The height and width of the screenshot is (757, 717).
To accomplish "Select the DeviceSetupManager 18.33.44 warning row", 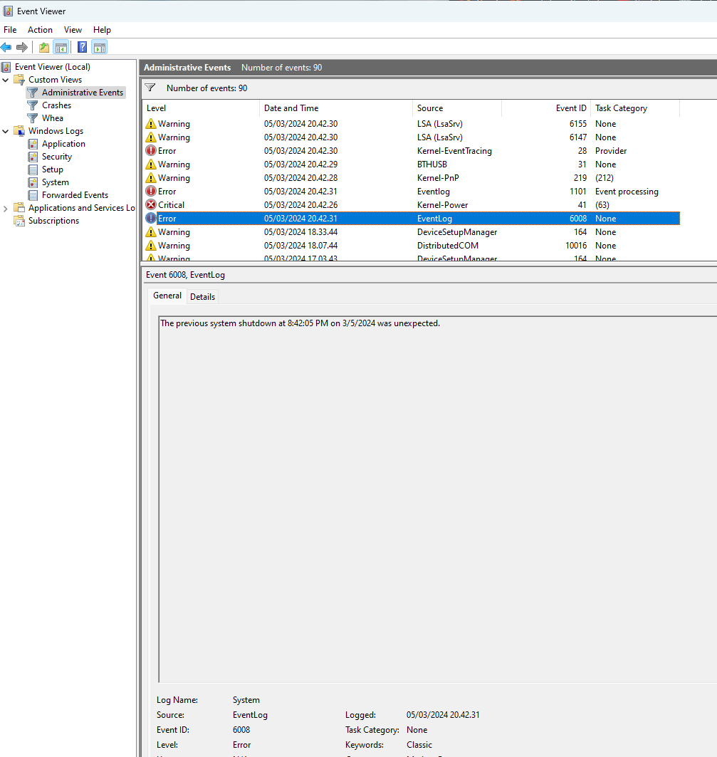I will point(412,231).
